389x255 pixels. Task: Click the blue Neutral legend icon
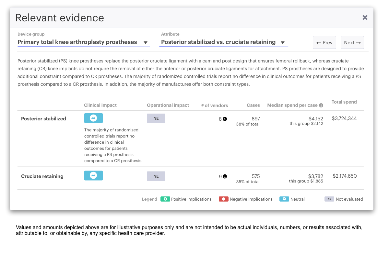(x=284, y=199)
